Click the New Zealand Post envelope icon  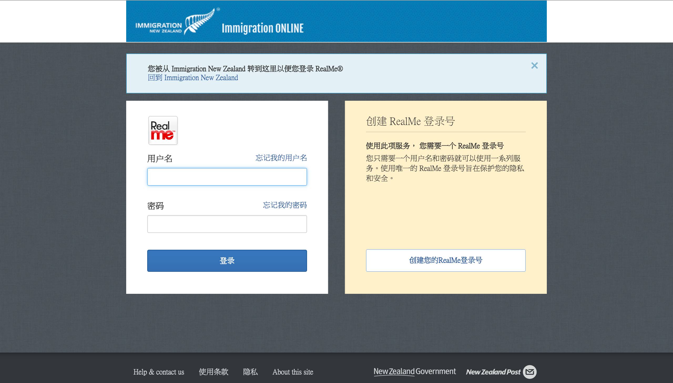[x=529, y=372]
